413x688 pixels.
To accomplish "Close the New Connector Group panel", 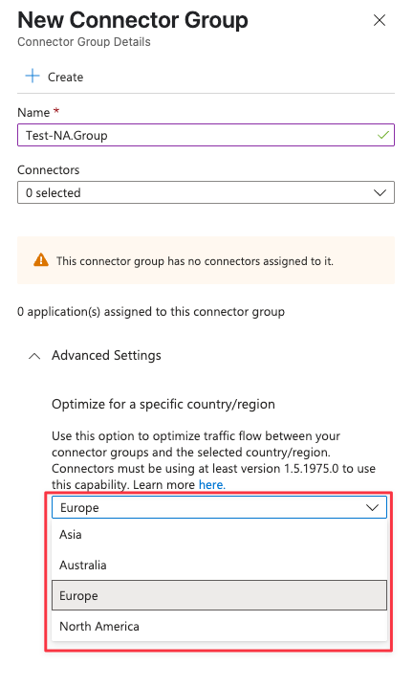I will pyautogui.click(x=380, y=20).
